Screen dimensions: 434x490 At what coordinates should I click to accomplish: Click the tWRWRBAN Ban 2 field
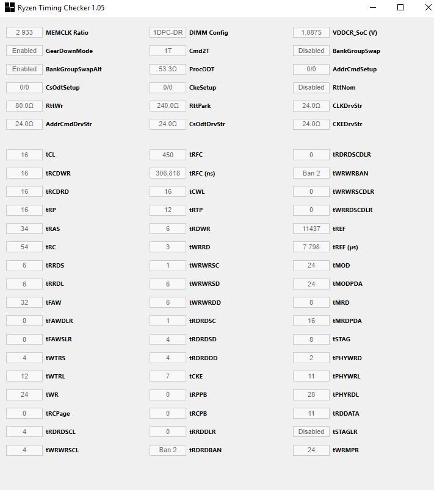tap(311, 174)
